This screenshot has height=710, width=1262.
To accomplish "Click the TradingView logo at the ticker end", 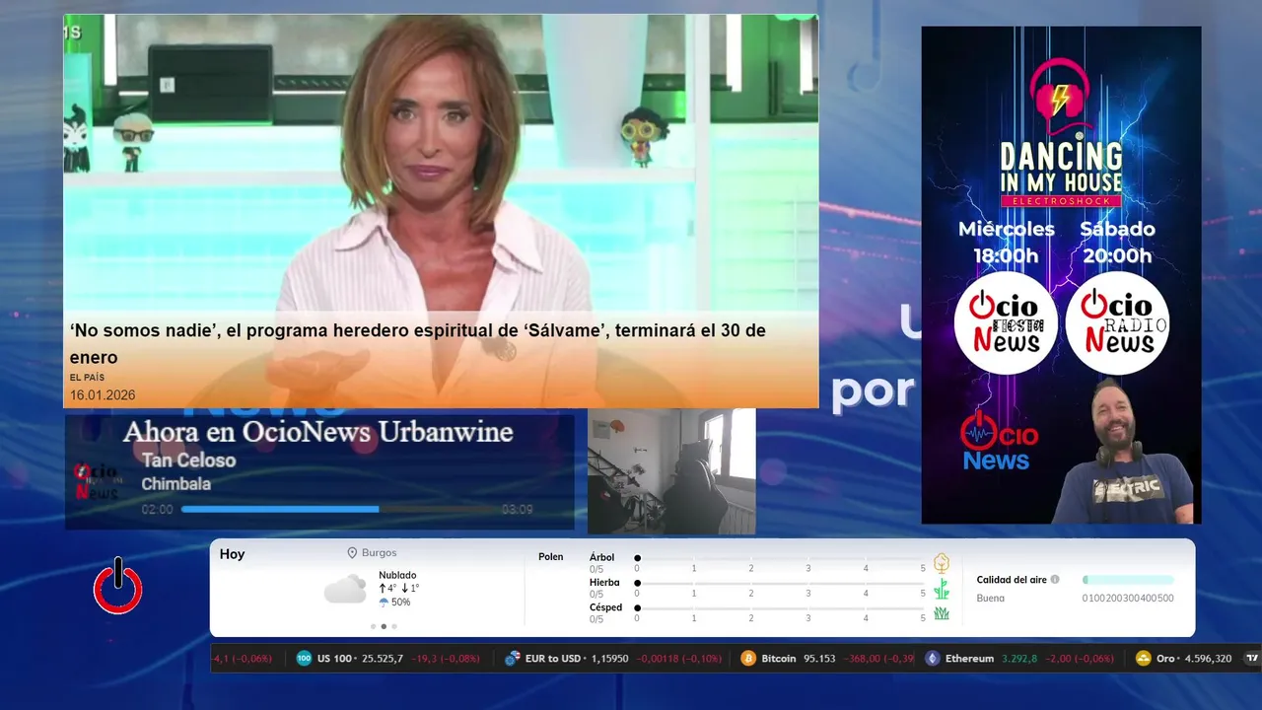I will tap(1252, 659).
